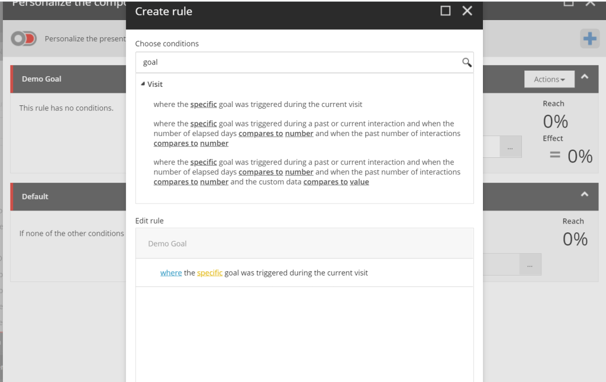Toggle the Personalize the presentation switch
This screenshot has width=606, height=382.
tap(24, 38)
